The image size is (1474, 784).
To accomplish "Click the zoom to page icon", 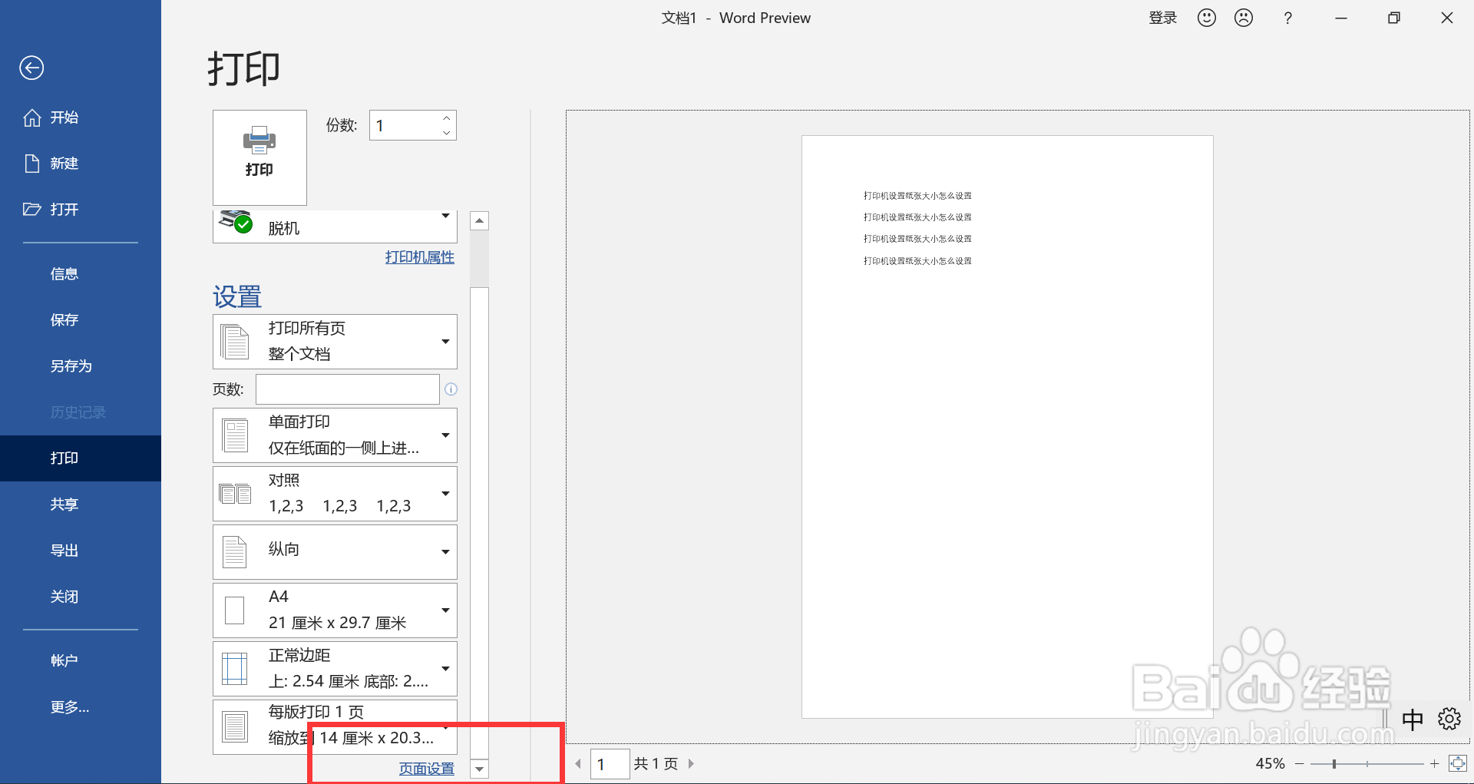I will tap(1457, 763).
